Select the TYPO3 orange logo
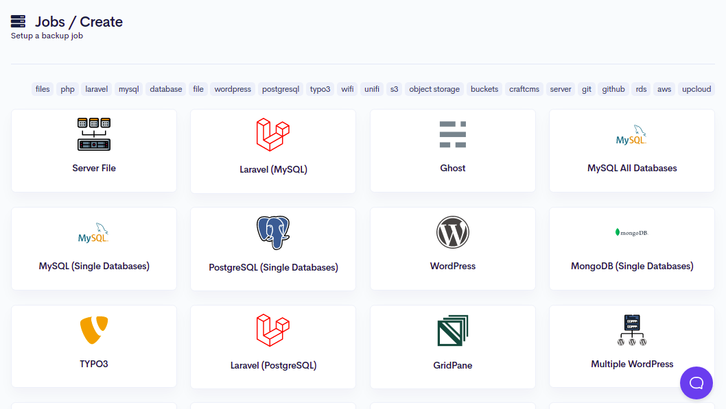This screenshot has height=409, width=726. (x=94, y=330)
